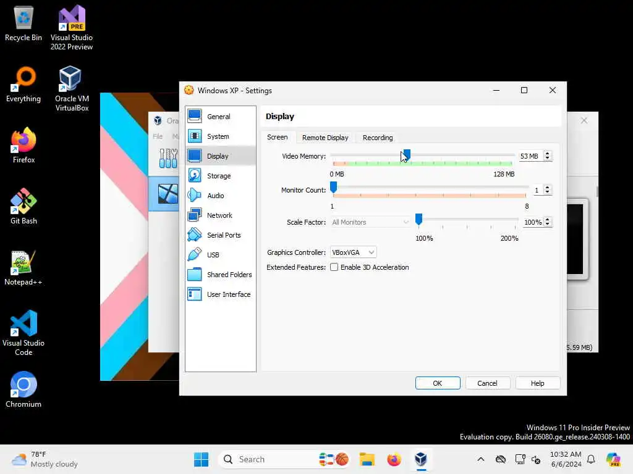The height and width of the screenshot is (474, 633).
Task: Open Shared Folders settings icon
Action: click(195, 274)
